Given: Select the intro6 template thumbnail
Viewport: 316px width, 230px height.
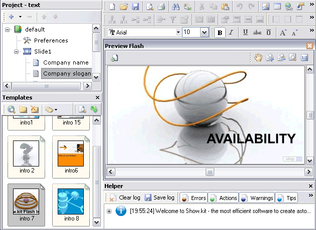Looking at the screenshot, I should 71,157.
